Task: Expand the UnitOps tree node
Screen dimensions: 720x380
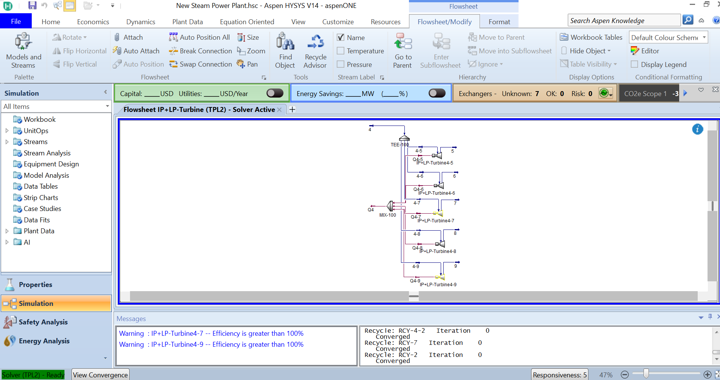Action: point(7,131)
